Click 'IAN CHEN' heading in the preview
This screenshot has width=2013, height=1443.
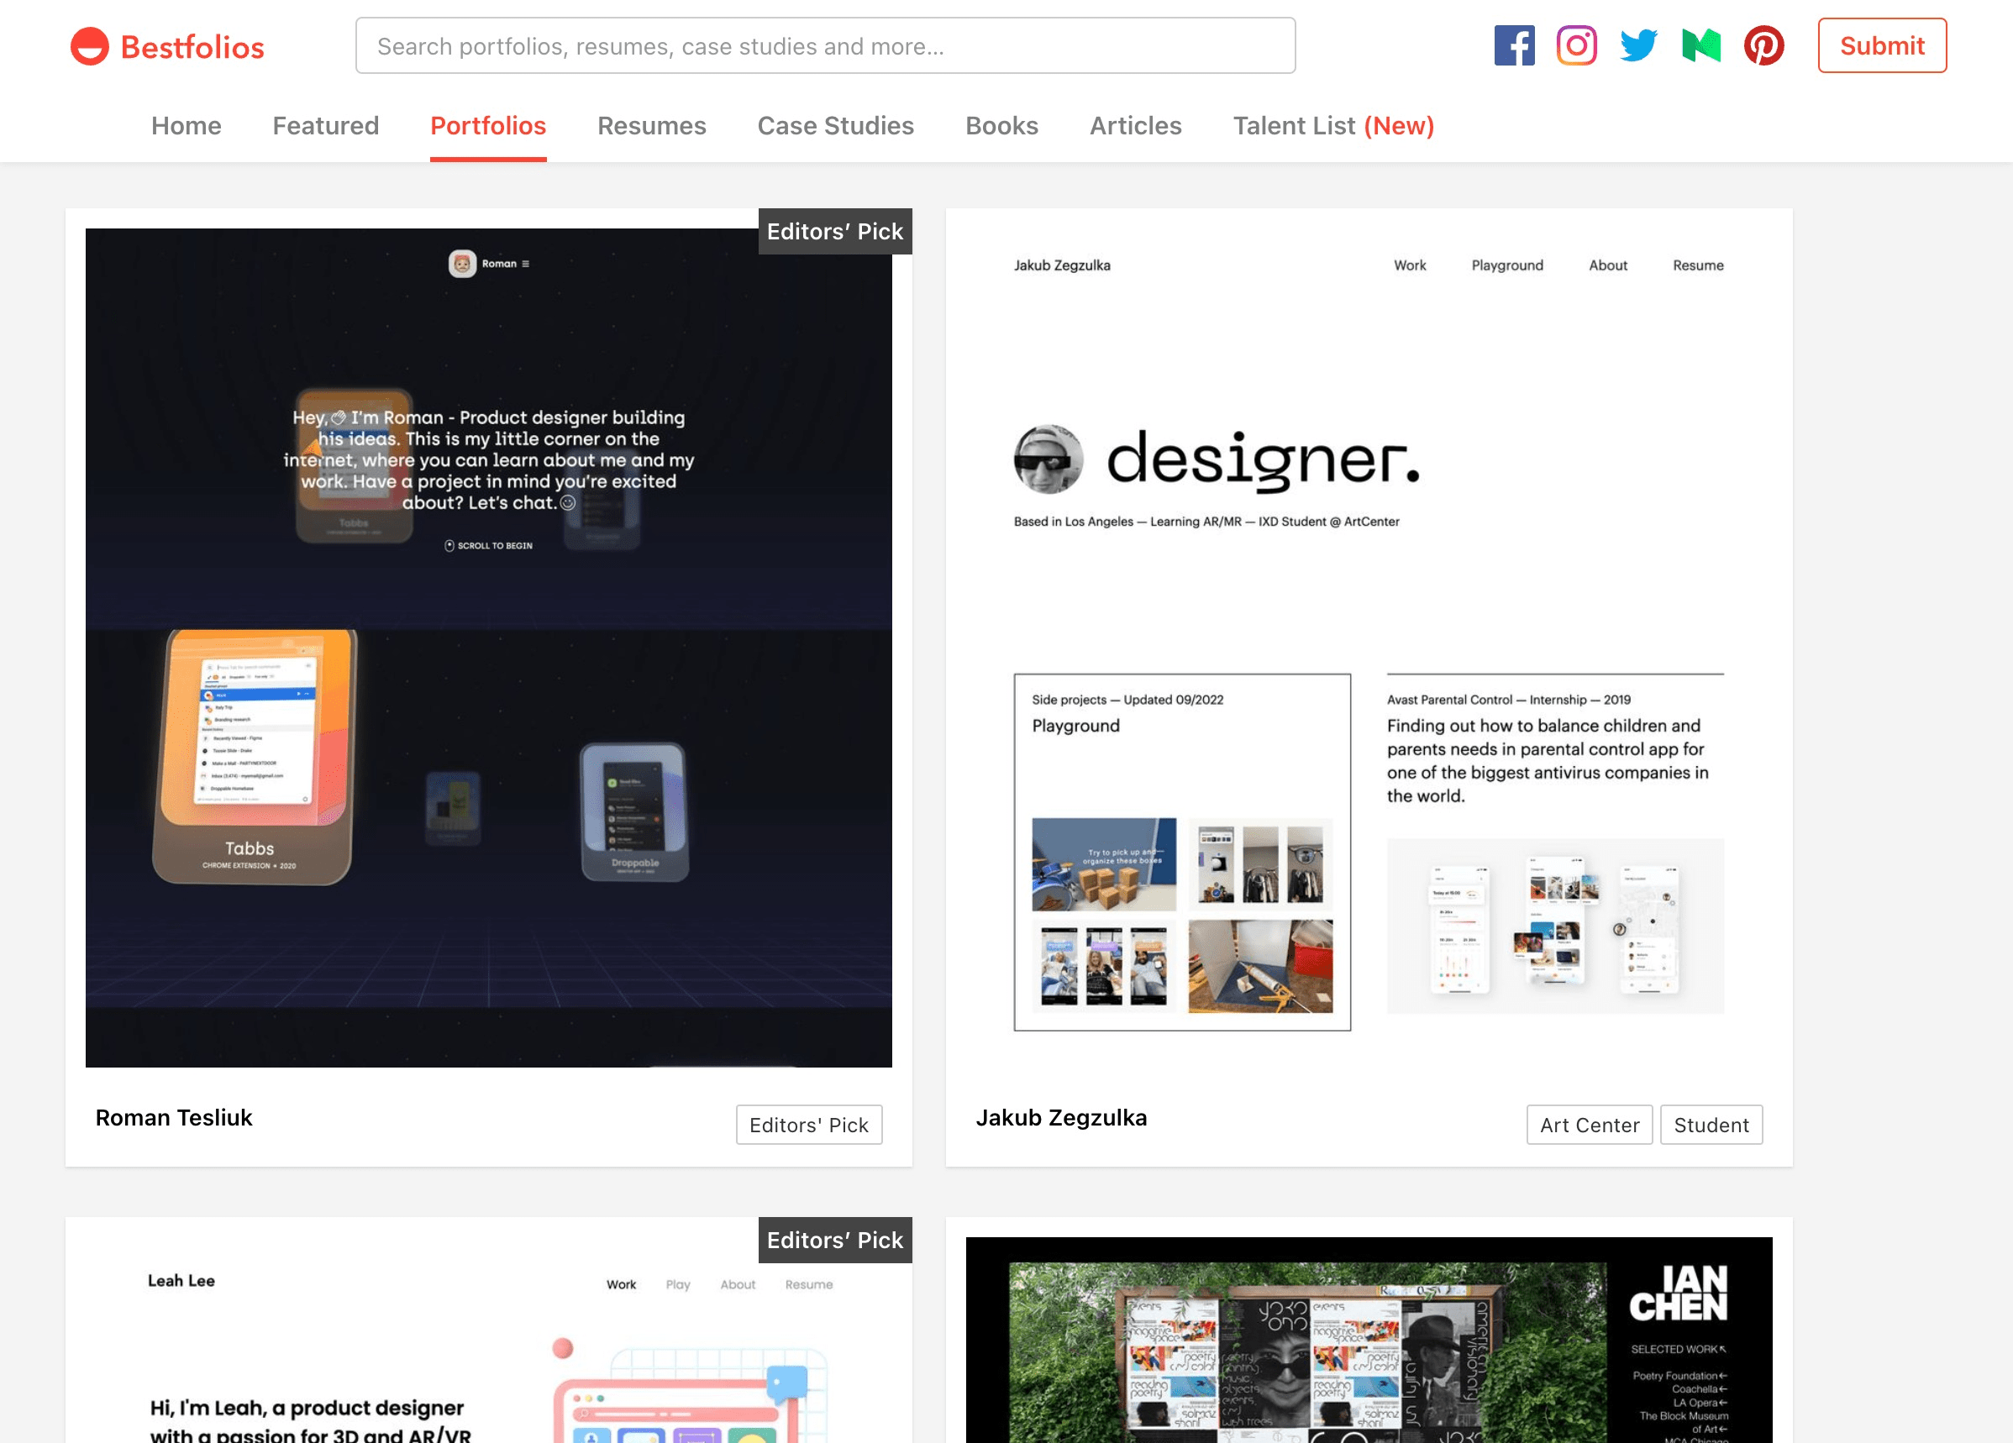click(x=1678, y=1293)
